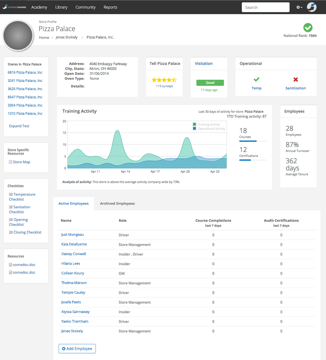The height and width of the screenshot is (360, 326).
Task: Open employee Hilaria Lees
Action: [x=71, y=264]
